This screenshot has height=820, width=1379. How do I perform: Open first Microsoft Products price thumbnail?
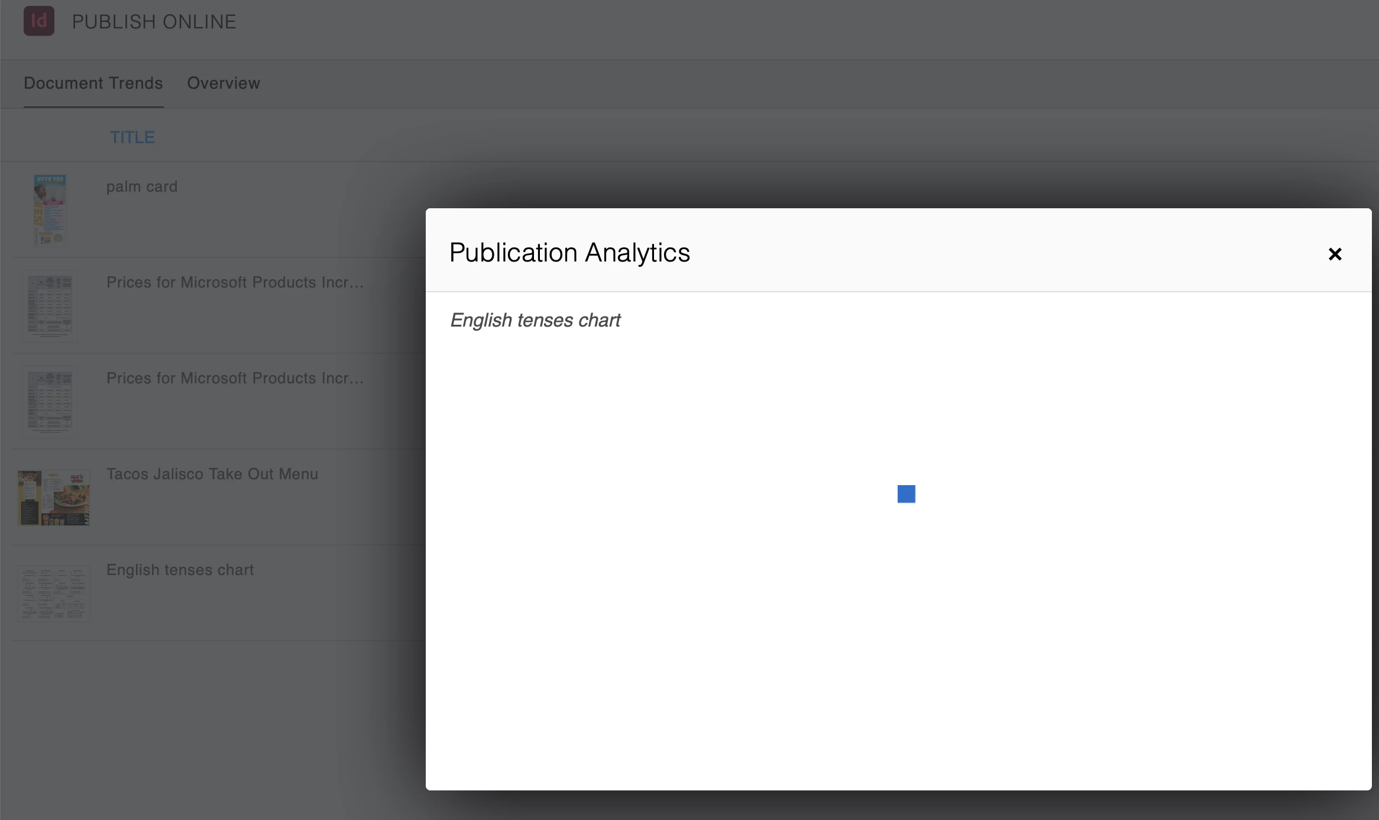click(50, 306)
